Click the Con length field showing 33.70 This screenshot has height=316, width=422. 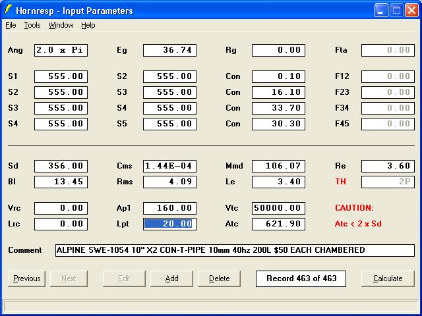[x=278, y=108]
